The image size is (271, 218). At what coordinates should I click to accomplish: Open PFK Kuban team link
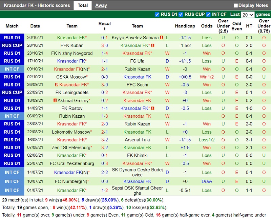coord(72,45)
